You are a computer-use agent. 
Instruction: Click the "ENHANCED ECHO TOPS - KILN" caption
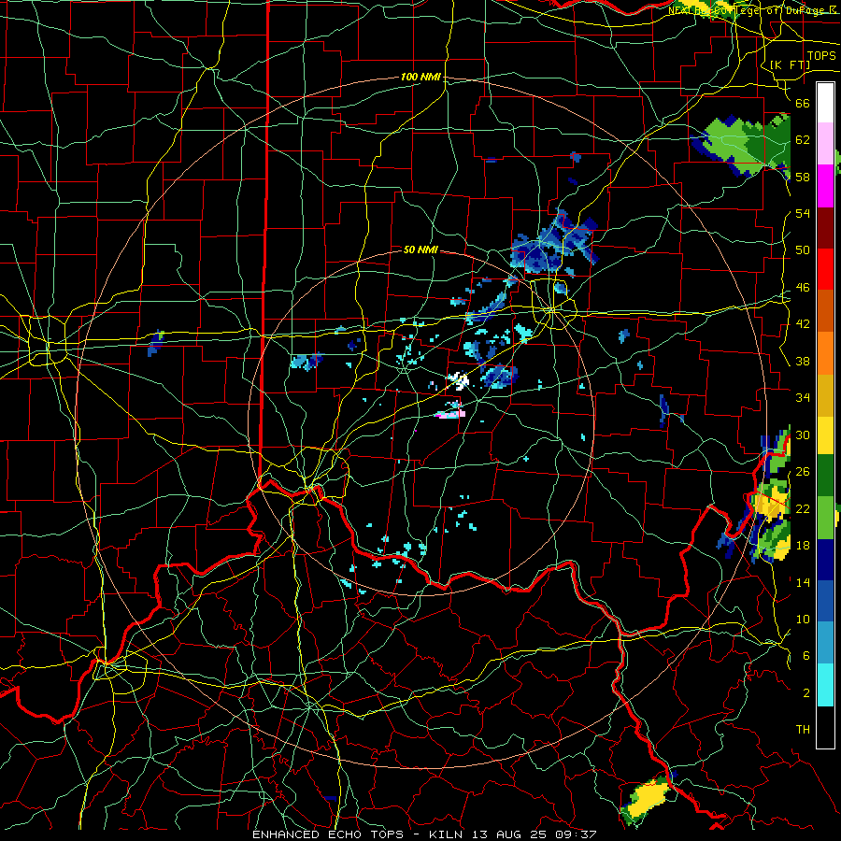[359, 834]
